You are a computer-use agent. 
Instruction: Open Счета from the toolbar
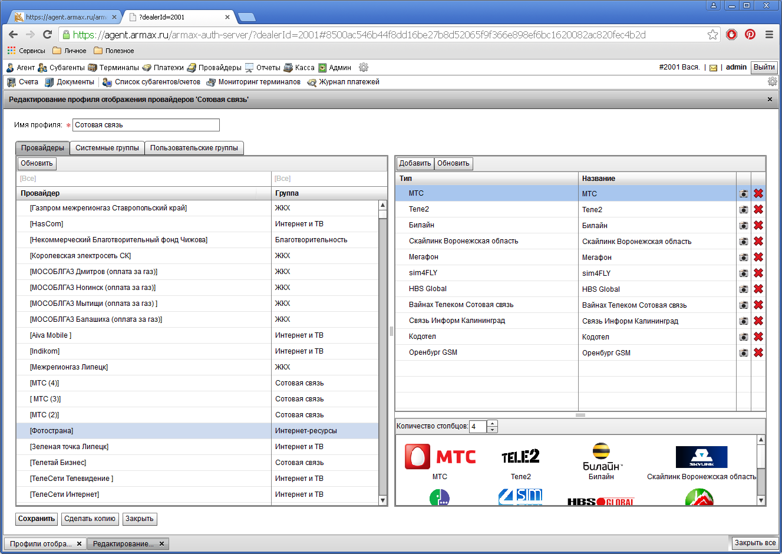point(23,82)
